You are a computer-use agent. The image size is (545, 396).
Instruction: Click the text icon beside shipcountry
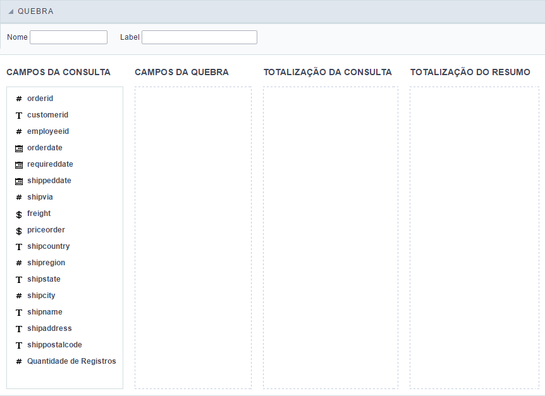(x=19, y=247)
